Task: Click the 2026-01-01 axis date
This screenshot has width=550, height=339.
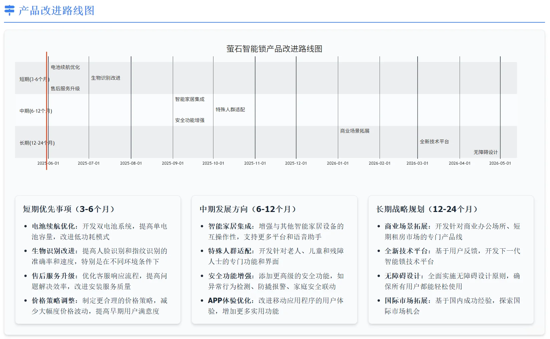Action: pyautogui.click(x=338, y=163)
